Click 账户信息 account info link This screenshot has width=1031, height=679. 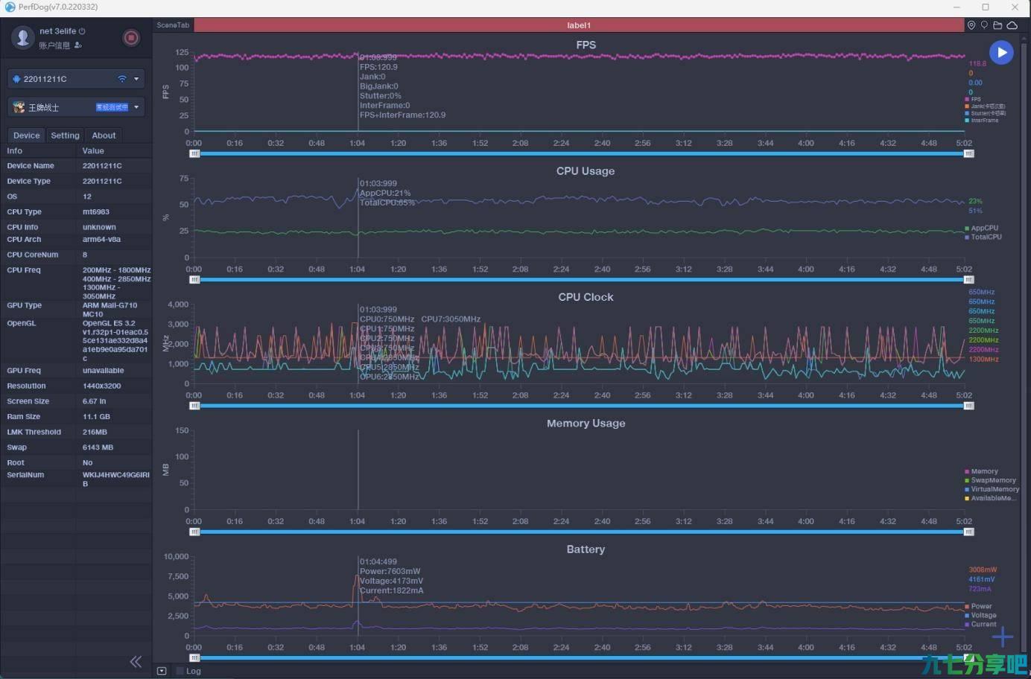click(x=54, y=45)
